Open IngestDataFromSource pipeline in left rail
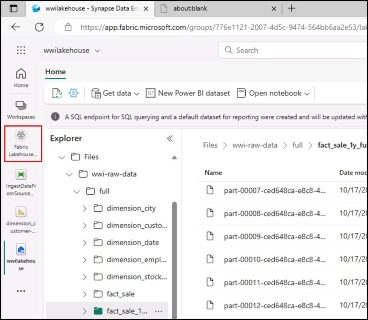Image resolution: width=368 pixels, height=320 pixels. pyautogui.click(x=21, y=183)
